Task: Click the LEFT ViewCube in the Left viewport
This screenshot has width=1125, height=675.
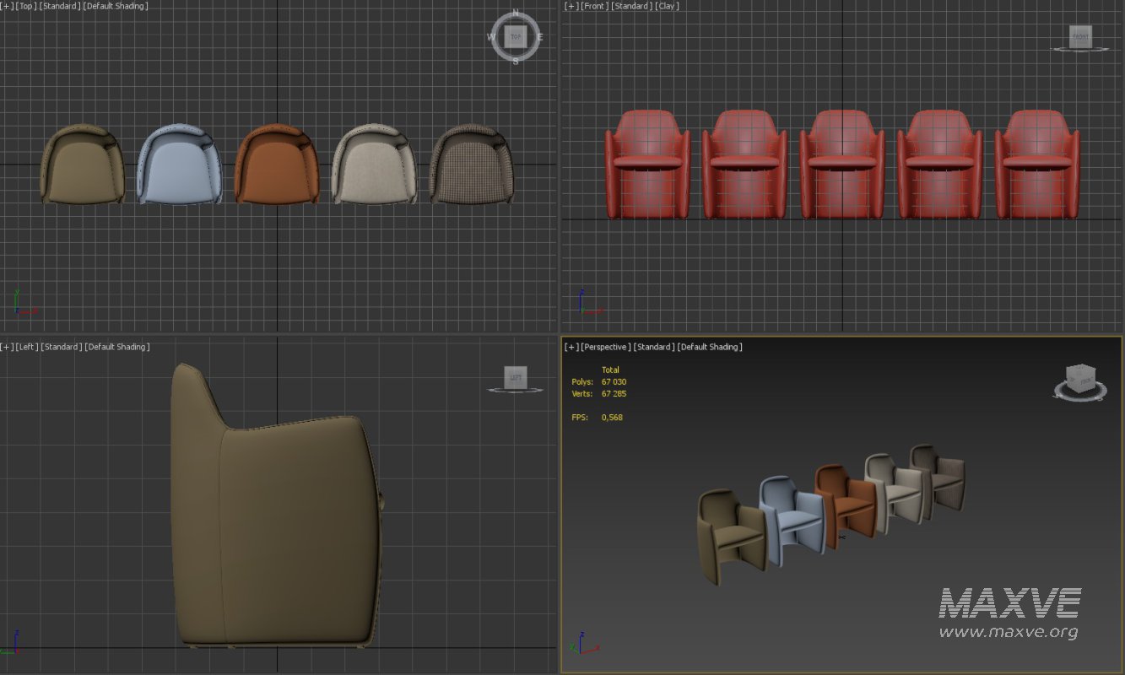Action: coord(516,378)
